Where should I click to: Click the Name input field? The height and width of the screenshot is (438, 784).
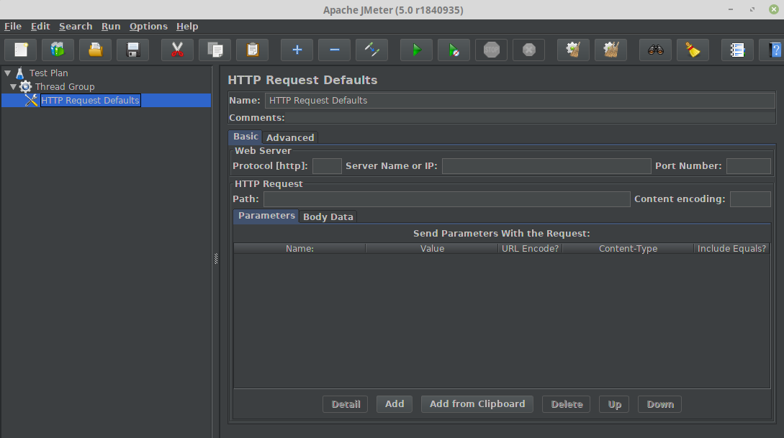coord(520,101)
